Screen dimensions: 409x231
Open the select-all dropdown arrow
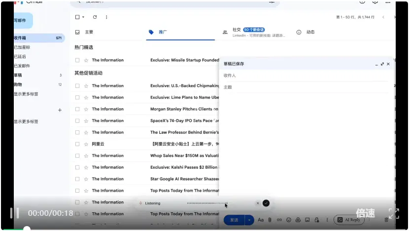83,17
